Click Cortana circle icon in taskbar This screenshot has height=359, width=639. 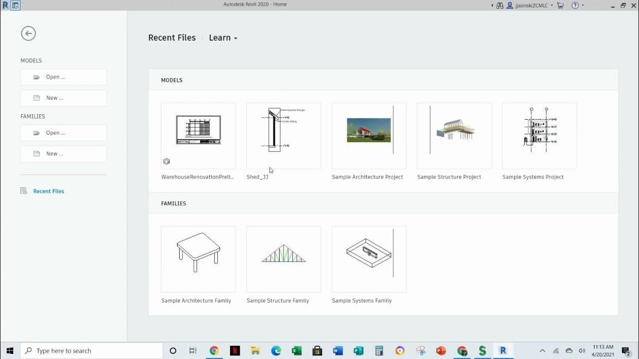173,351
